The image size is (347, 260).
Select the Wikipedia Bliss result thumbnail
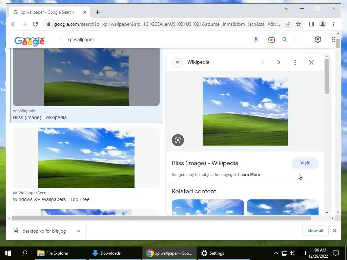[86, 77]
